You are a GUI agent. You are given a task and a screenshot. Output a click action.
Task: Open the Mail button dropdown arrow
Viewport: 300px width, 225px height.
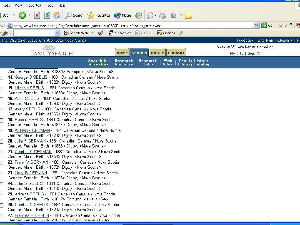pyautogui.click(x=155, y=15)
